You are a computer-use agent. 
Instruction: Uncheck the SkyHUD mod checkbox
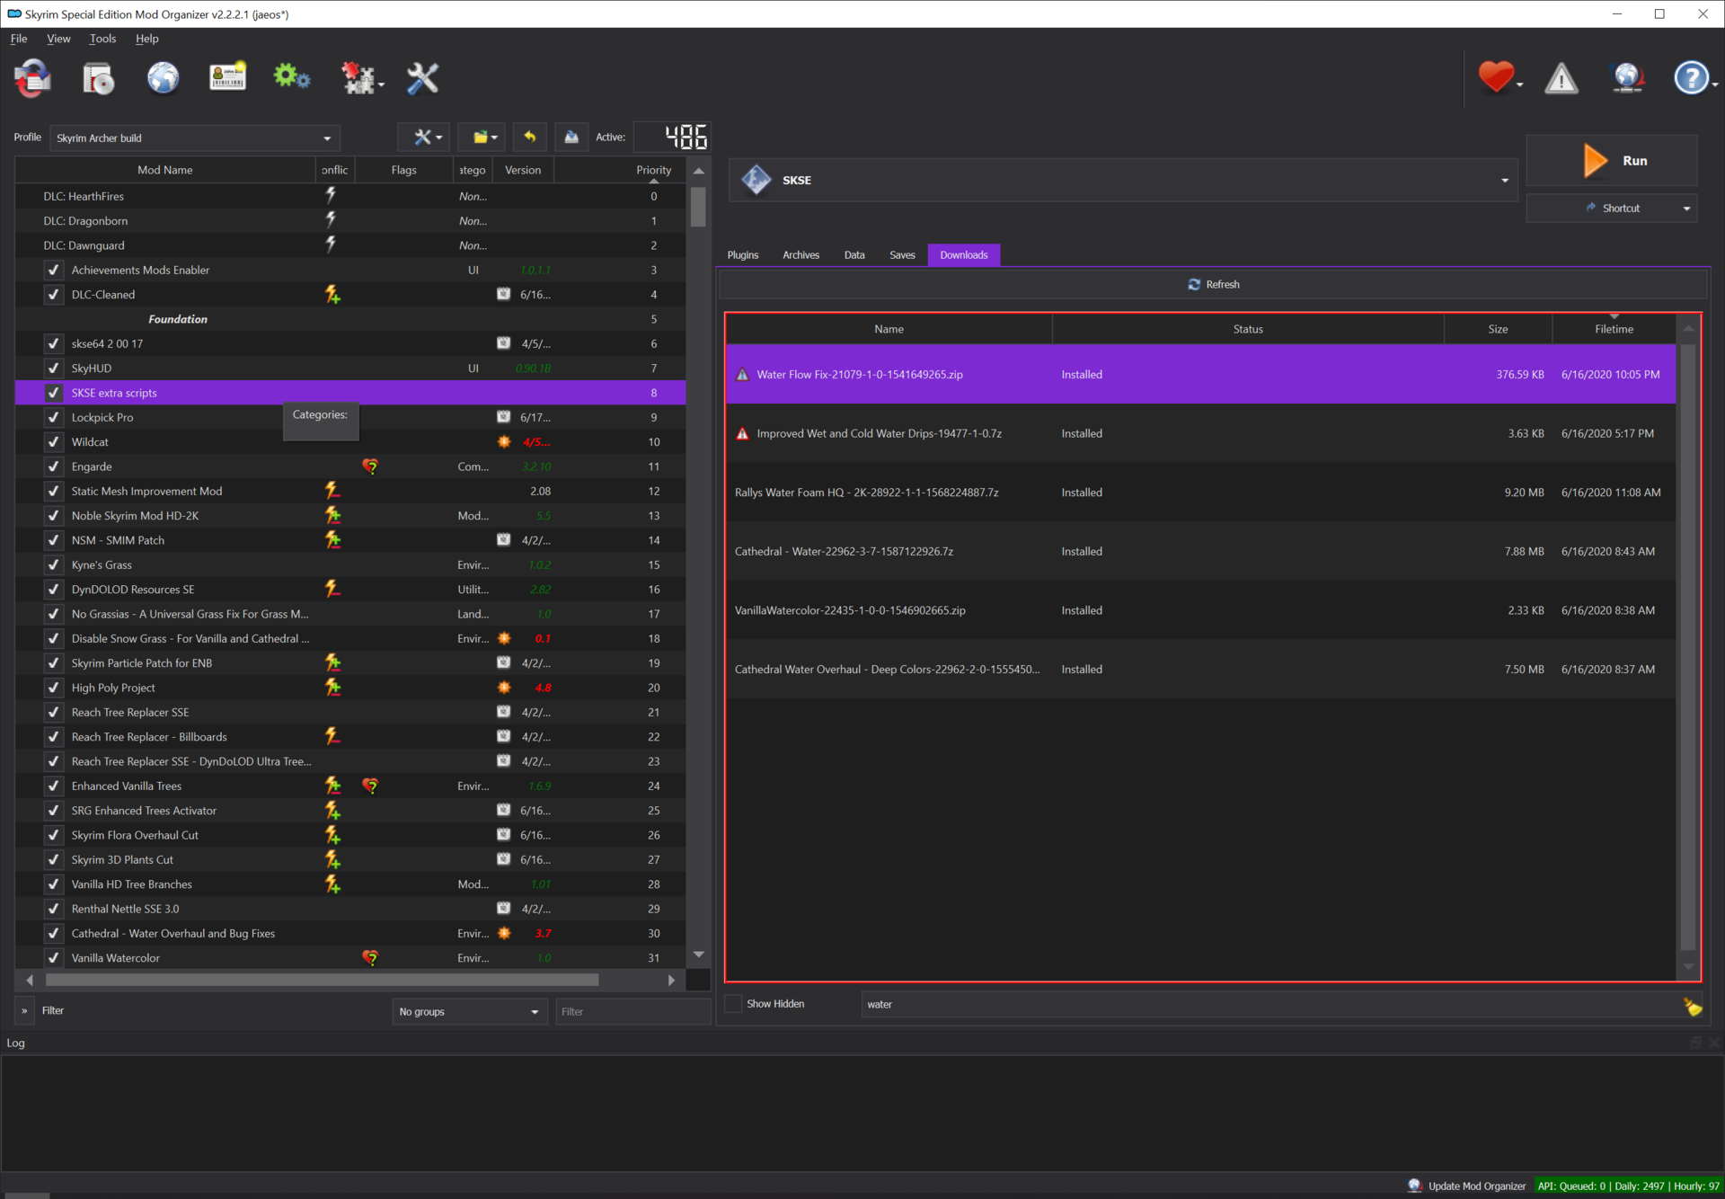[x=54, y=369]
